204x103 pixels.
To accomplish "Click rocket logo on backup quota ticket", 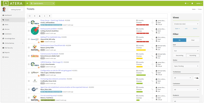I will [35, 31].
